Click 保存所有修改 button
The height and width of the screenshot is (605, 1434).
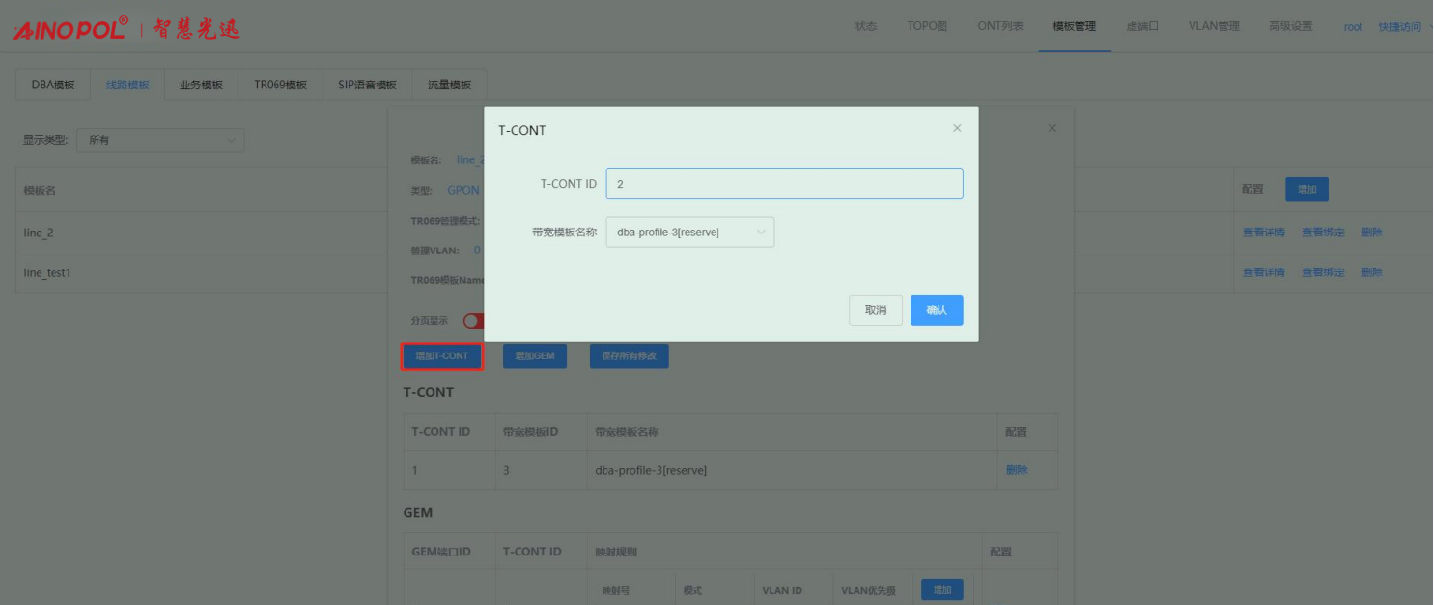[628, 355]
